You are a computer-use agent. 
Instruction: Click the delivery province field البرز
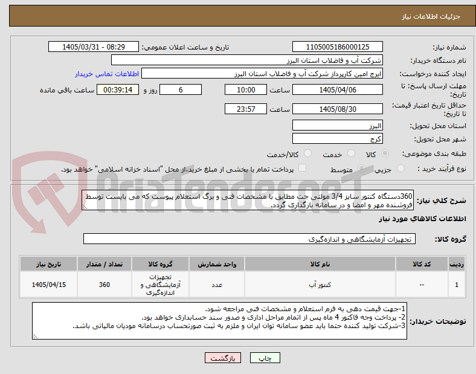337,126
